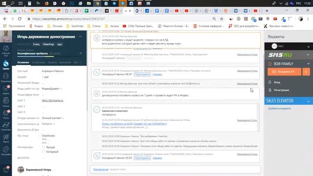Reload the page in browser
Image resolution: width=313 pixels, height=176 pixels.
click(x=20, y=19)
